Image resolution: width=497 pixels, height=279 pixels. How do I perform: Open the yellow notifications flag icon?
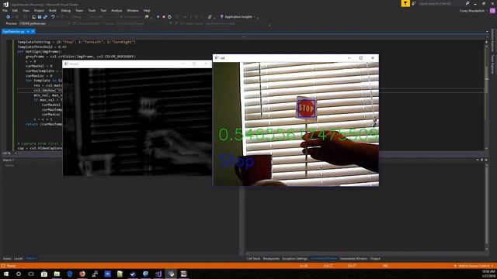pyautogui.click(x=405, y=3)
